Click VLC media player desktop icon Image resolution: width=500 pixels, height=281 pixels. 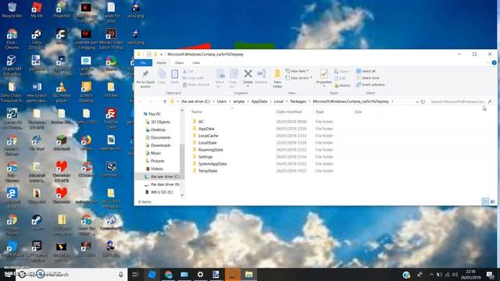(x=61, y=92)
